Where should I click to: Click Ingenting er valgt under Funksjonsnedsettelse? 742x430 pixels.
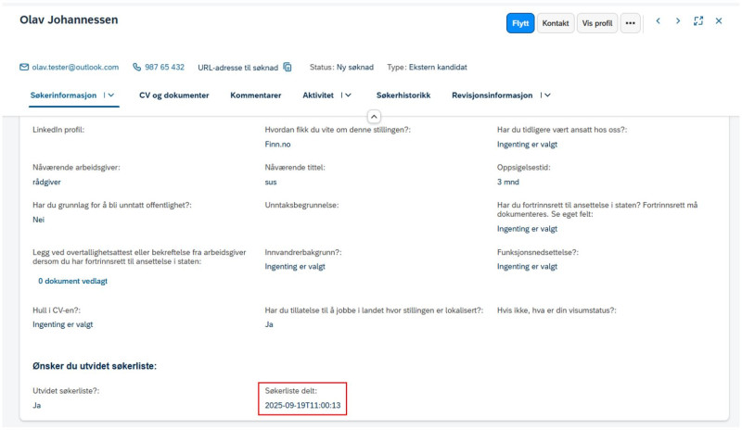click(527, 266)
